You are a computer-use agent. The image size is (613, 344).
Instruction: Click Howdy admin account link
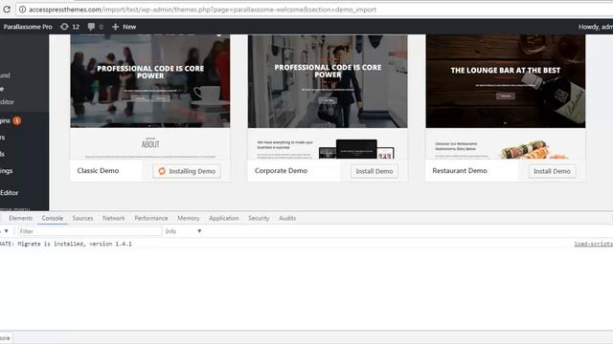click(x=596, y=27)
